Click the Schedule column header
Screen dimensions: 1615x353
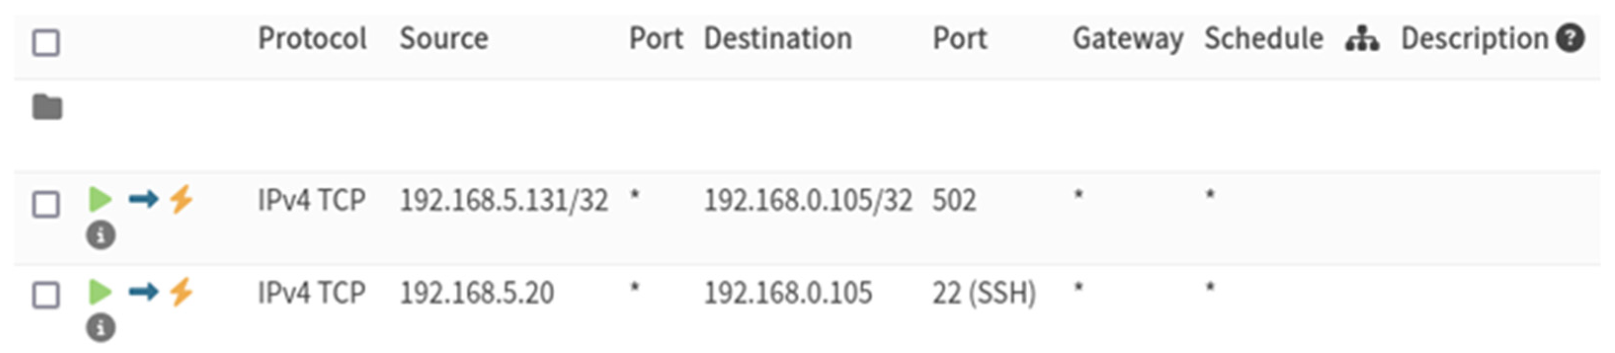coord(1263,39)
